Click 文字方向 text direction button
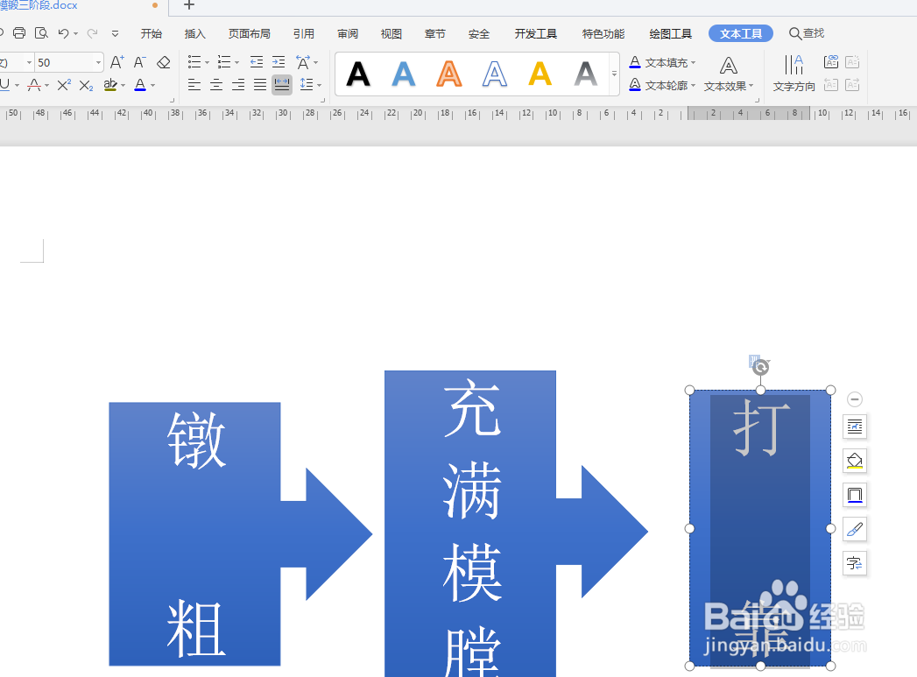The width and height of the screenshot is (917, 677). [794, 74]
